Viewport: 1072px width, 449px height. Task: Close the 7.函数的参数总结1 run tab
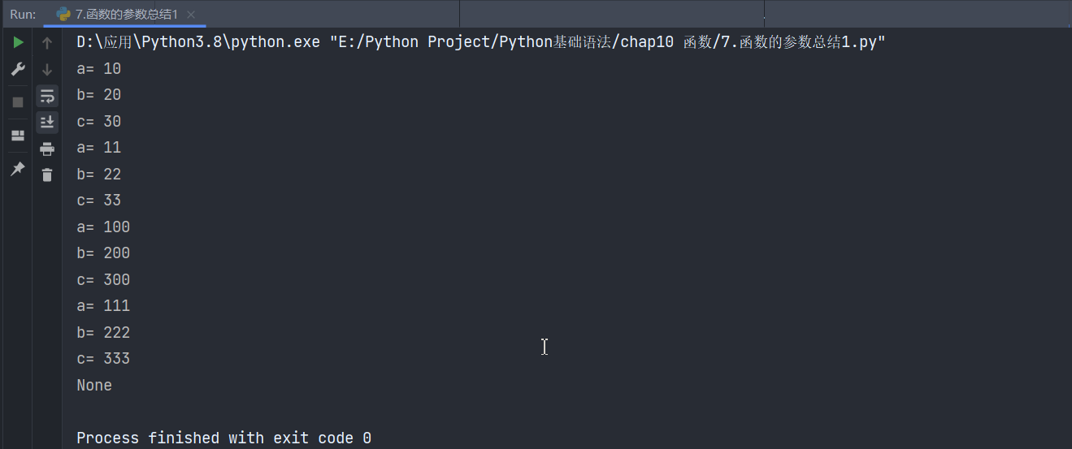pos(191,15)
